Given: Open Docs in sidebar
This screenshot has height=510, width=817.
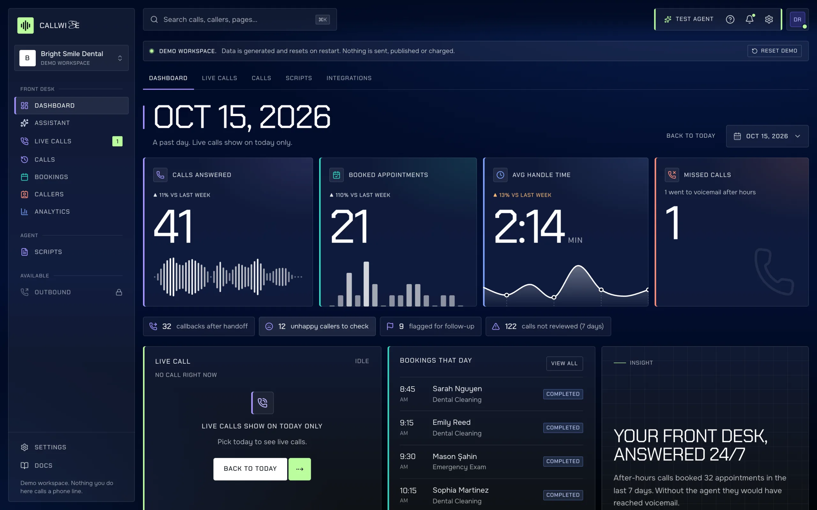Looking at the screenshot, I should coord(71,465).
